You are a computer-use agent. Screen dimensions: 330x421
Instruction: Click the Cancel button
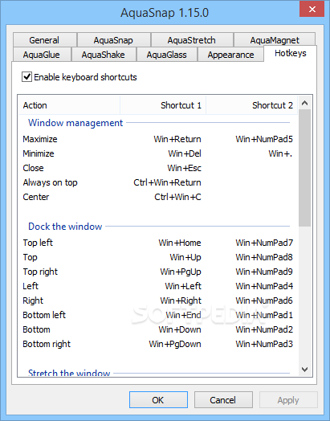coord(223,400)
